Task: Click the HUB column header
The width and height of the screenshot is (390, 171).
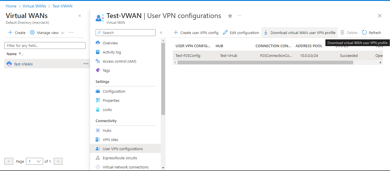Action: click(219, 46)
